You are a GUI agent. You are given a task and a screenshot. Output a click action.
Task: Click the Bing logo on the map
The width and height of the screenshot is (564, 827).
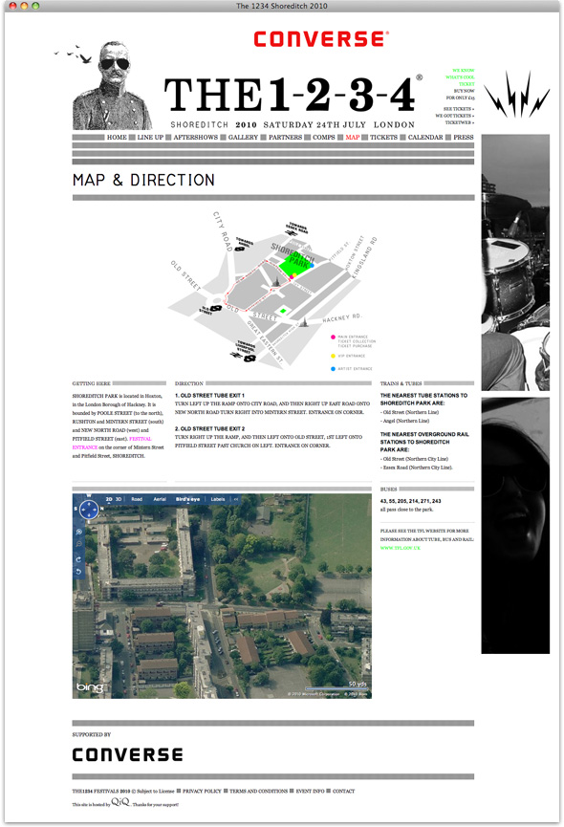(x=90, y=687)
